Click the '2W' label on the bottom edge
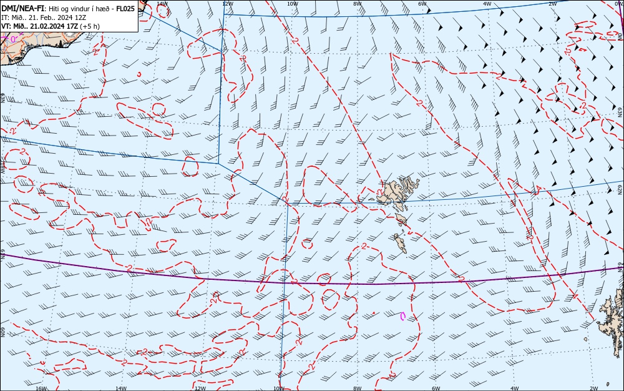This screenshot has height=391, width=624. 594,389
